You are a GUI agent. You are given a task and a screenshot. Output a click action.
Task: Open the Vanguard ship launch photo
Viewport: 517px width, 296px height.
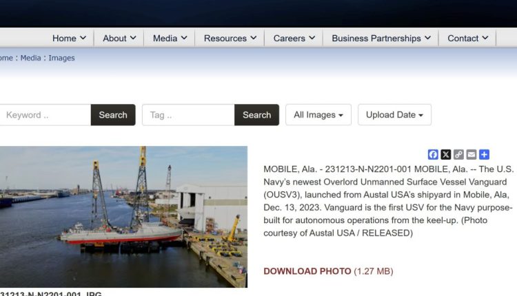tap(123, 217)
